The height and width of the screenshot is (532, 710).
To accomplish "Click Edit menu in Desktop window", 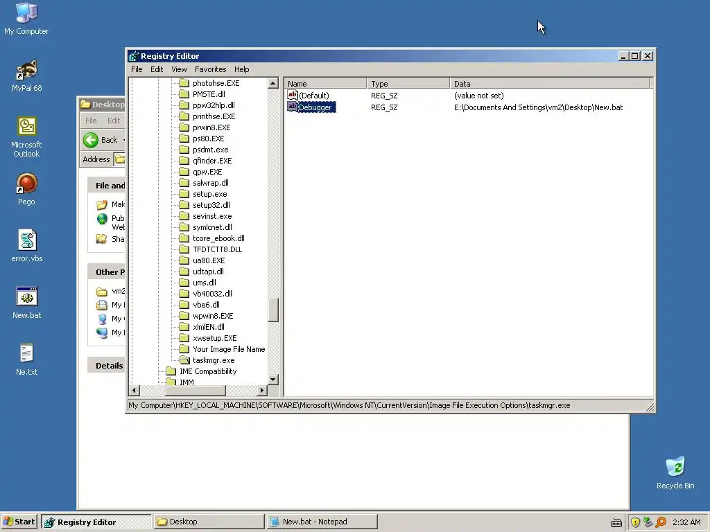I will (114, 121).
